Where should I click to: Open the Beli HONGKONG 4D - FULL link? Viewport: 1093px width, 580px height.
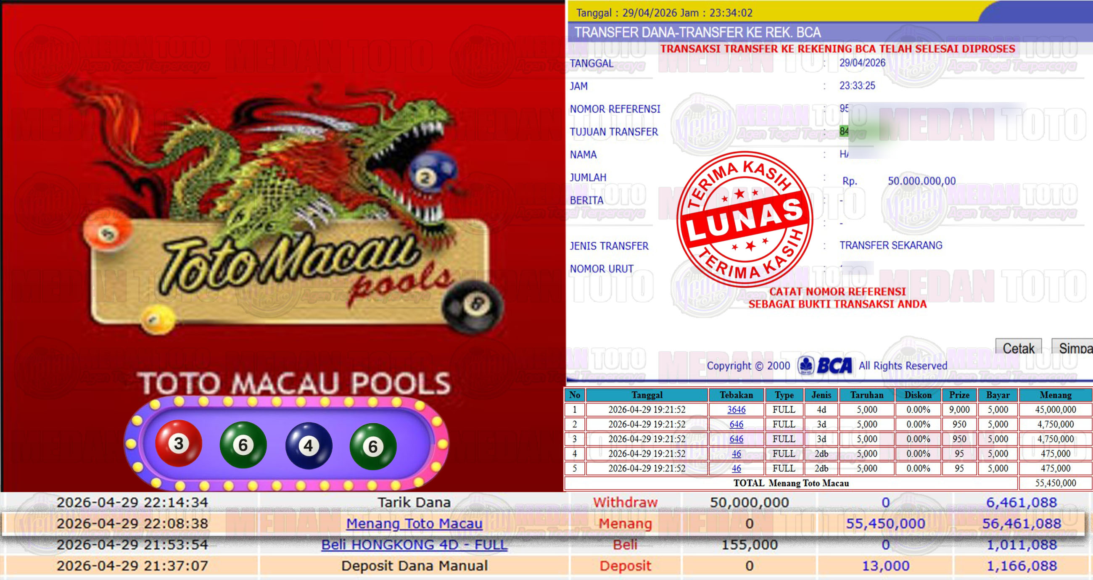click(x=414, y=545)
